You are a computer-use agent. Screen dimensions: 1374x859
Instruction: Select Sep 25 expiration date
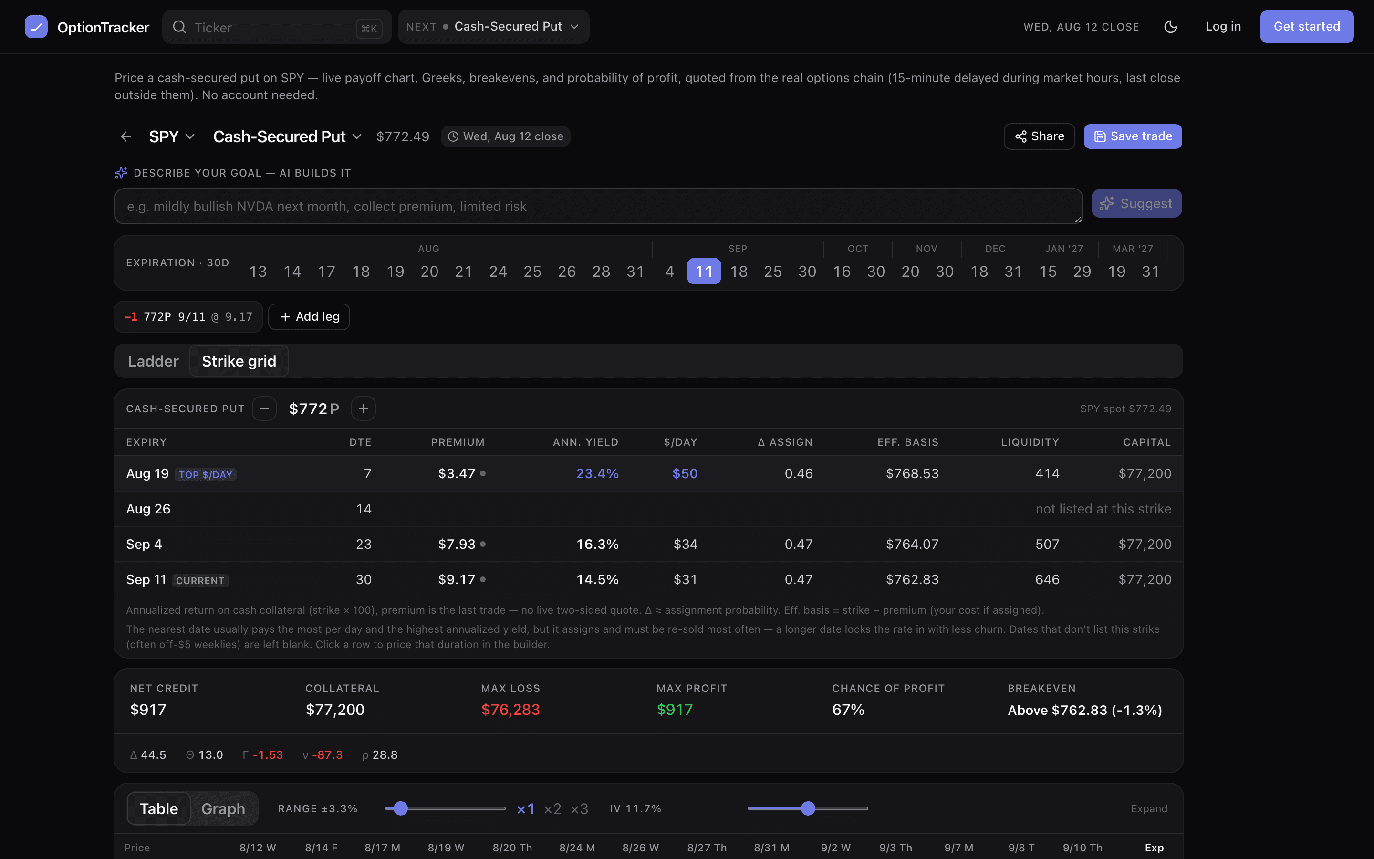point(773,272)
